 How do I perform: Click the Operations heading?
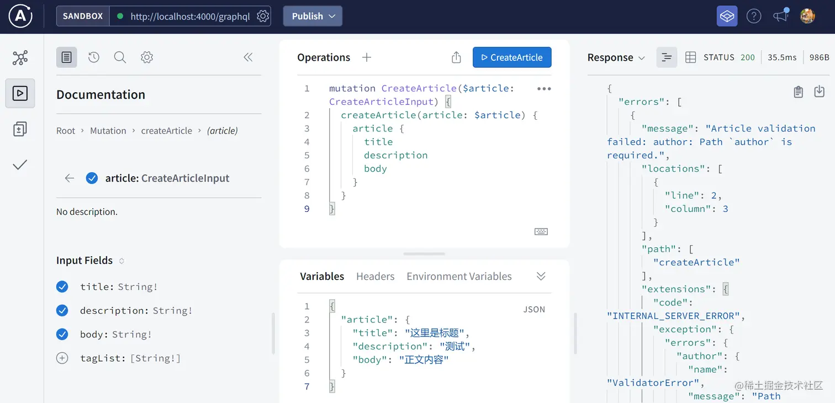[324, 57]
